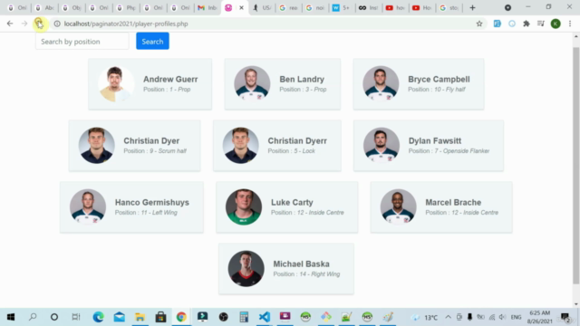Open the Windows Start menu
The height and width of the screenshot is (326, 580).
tap(11, 317)
